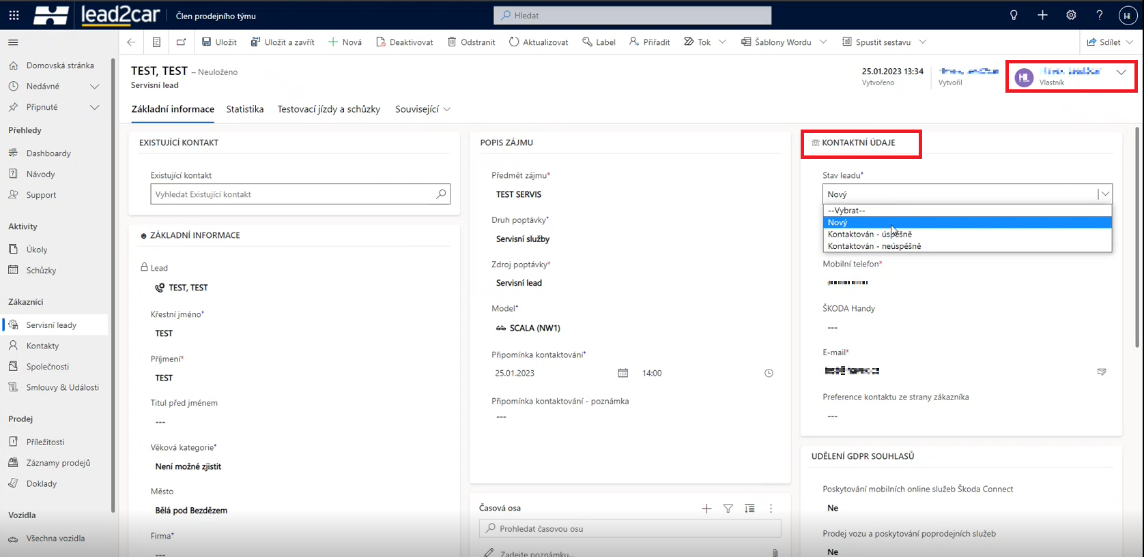Click the plus icon in Časová osa
The width and height of the screenshot is (1144, 557).
[x=706, y=509]
